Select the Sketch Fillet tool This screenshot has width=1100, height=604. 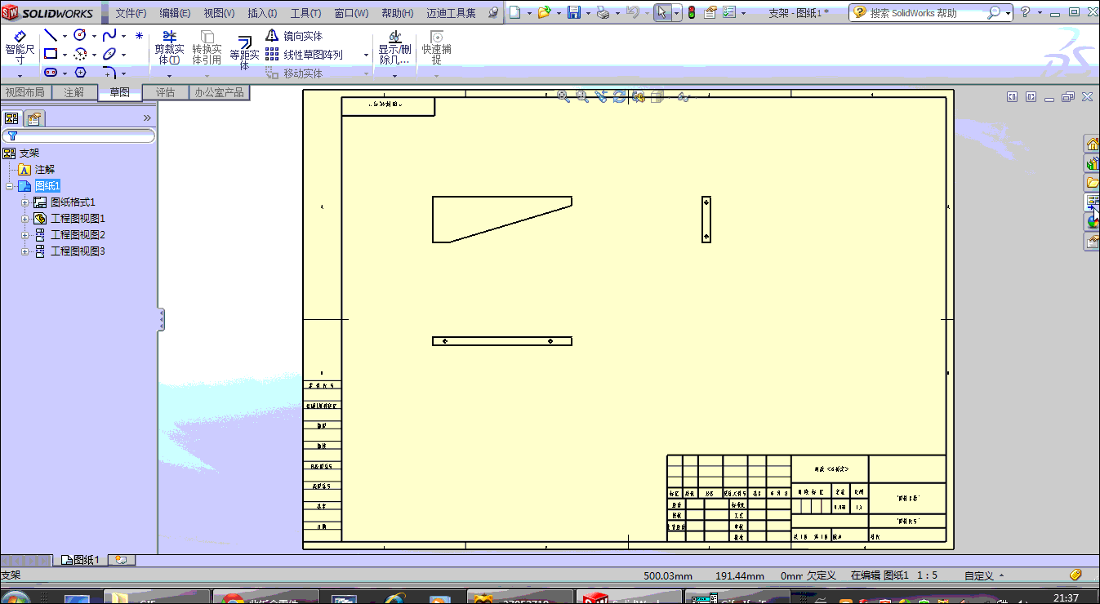tap(109, 73)
